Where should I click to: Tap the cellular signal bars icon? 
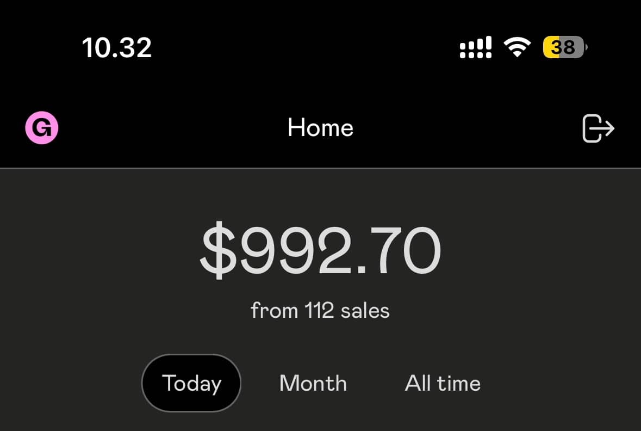[476, 47]
